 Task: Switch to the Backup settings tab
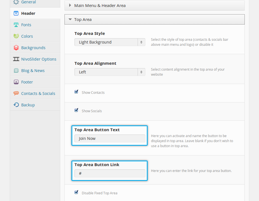pyautogui.click(x=28, y=105)
